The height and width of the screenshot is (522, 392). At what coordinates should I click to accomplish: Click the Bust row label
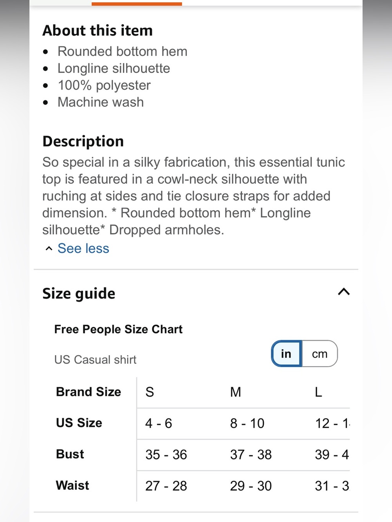[70, 454]
